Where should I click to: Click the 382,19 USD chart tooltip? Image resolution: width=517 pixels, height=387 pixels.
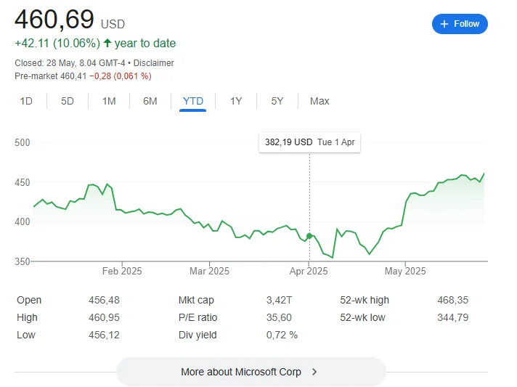tap(309, 142)
